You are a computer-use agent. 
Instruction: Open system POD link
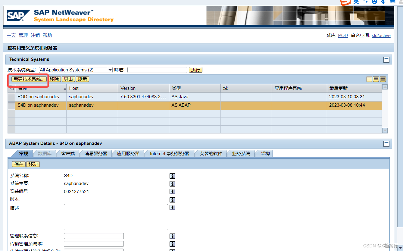point(343,36)
